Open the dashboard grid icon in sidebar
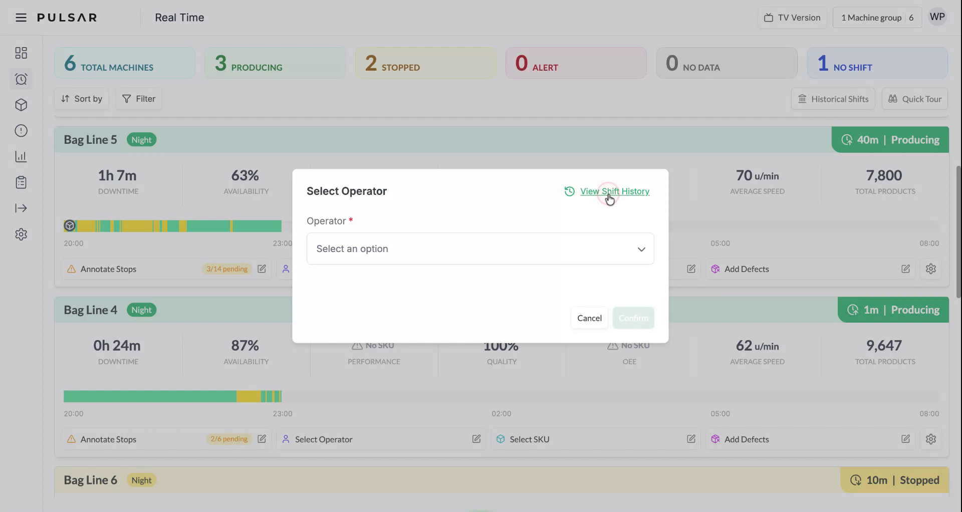 (x=21, y=53)
